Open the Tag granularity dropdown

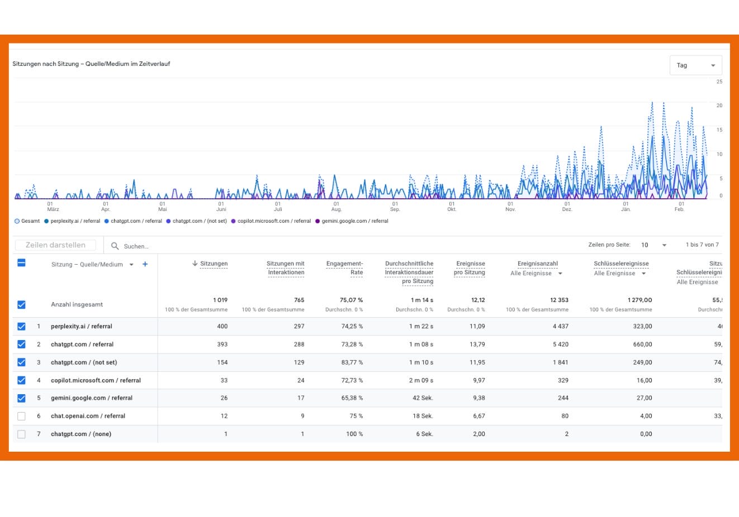695,65
